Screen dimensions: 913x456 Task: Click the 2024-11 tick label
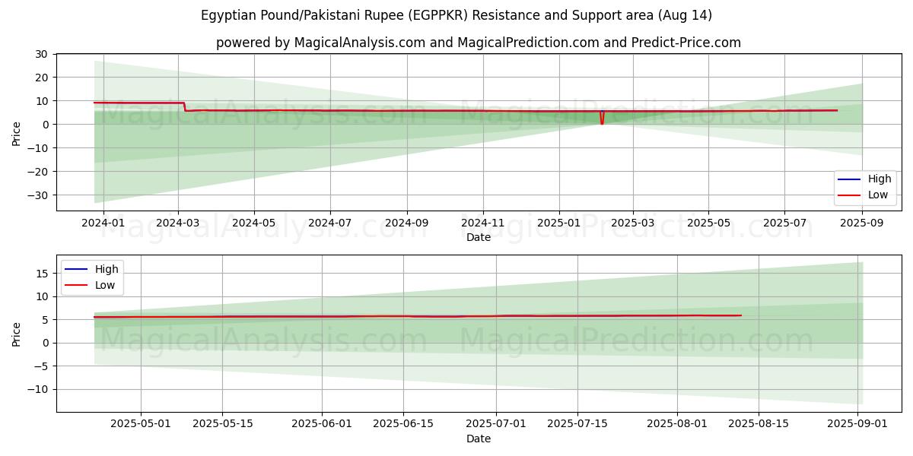[482, 223]
